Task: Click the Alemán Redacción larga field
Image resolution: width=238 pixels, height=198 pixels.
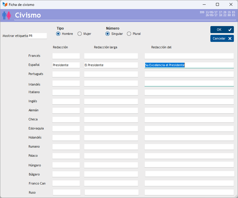Action: [111, 110]
